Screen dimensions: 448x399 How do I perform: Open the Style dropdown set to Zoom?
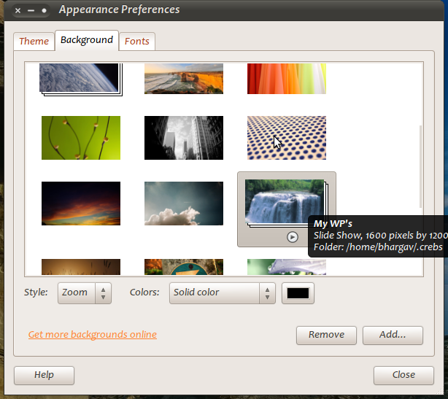click(85, 293)
